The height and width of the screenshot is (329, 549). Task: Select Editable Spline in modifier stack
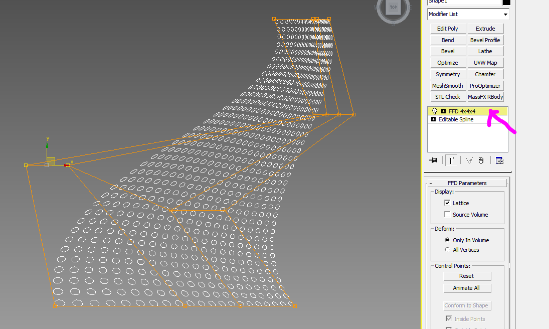(x=456, y=119)
